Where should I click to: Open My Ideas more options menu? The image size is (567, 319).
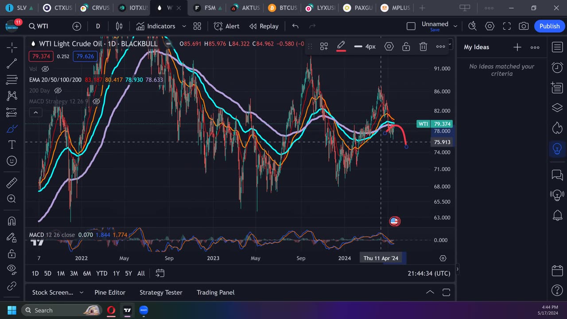pos(535,47)
